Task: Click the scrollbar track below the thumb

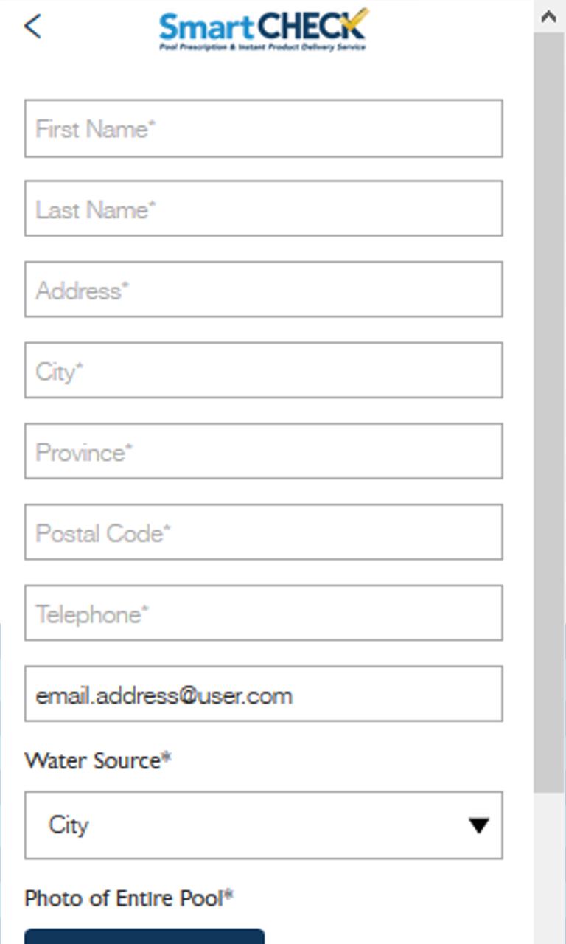Action: click(549, 870)
